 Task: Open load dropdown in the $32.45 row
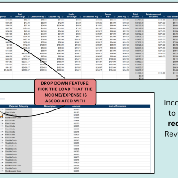(x=2, y=140)
